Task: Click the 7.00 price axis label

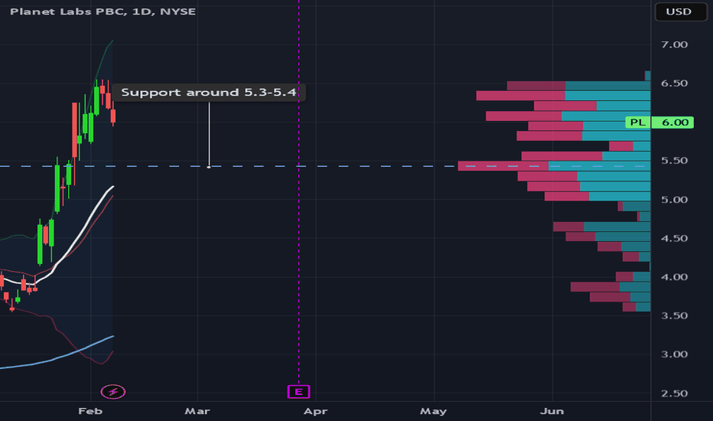Action: coord(674,44)
